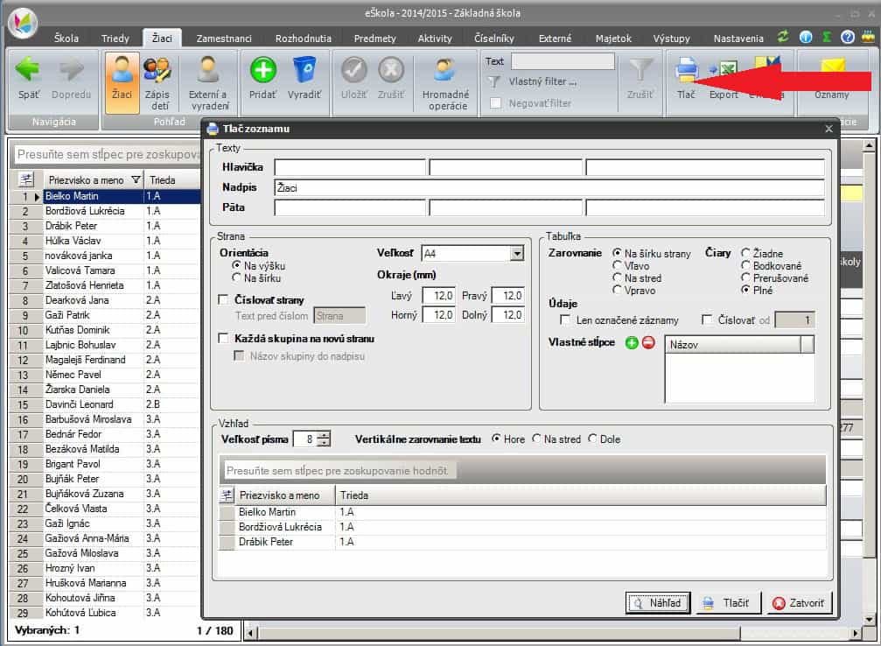Open filter dropdown on Priezvisko a meno column

[135, 180]
